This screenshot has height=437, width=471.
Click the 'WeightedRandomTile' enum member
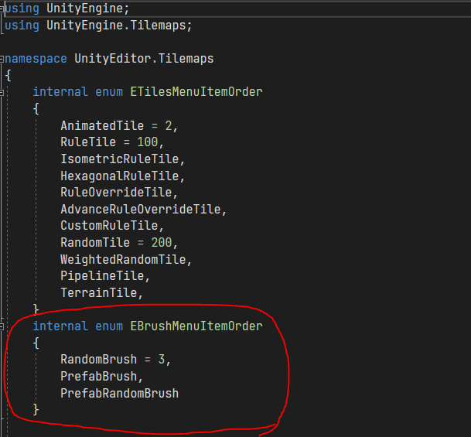click(x=123, y=259)
